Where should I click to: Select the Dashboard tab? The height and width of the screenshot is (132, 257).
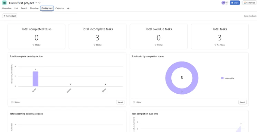point(47,8)
